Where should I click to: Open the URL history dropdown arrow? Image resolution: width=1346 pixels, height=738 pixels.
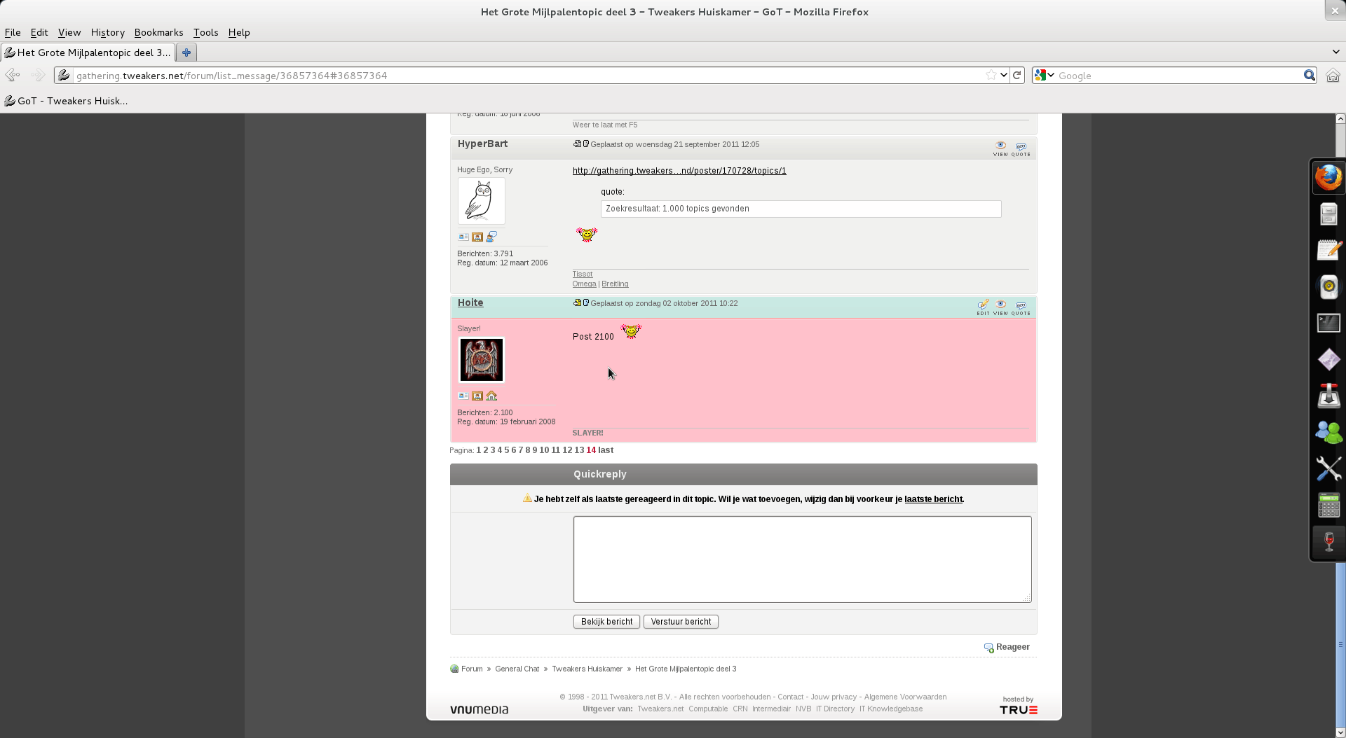coord(1004,75)
